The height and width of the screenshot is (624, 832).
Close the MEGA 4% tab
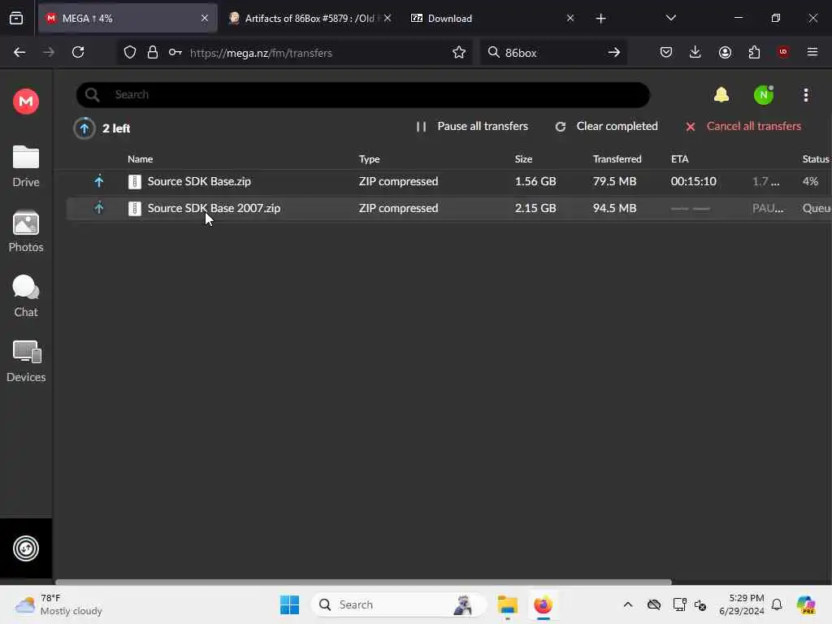pos(204,18)
